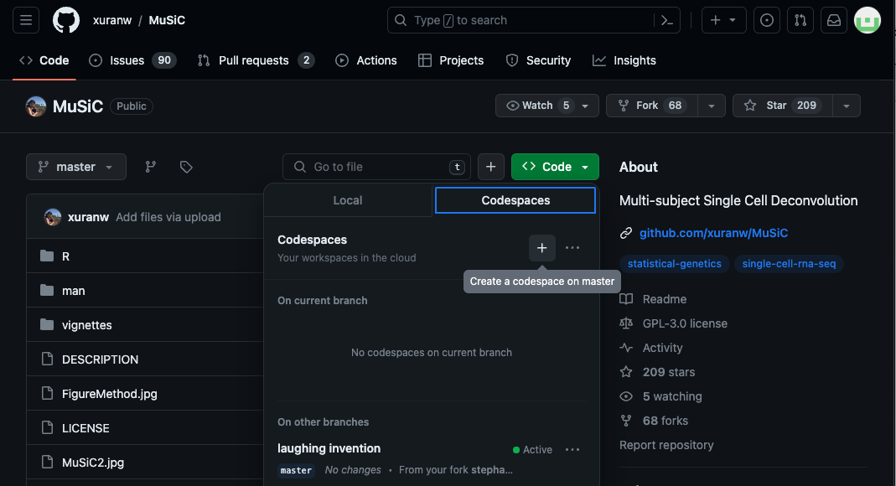Open the Projects tab
This screenshot has height=486, width=896.
[x=451, y=60]
